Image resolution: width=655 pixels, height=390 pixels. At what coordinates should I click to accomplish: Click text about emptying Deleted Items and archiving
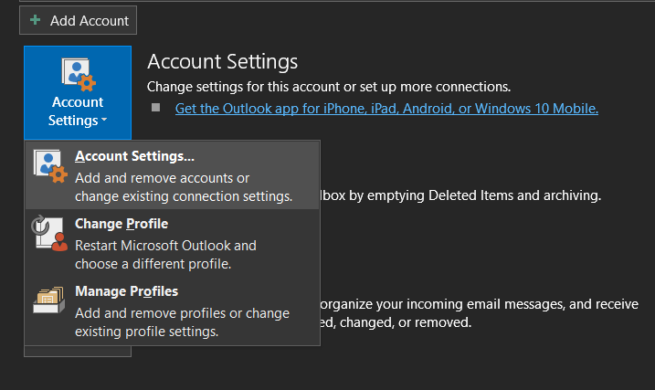(460, 195)
